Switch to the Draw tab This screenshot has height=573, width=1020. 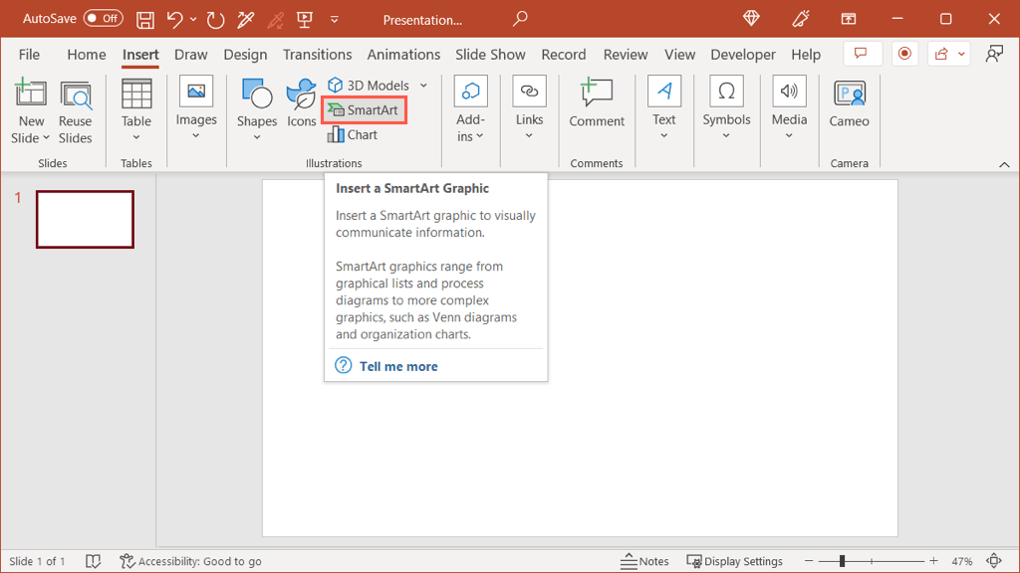click(190, 55)
